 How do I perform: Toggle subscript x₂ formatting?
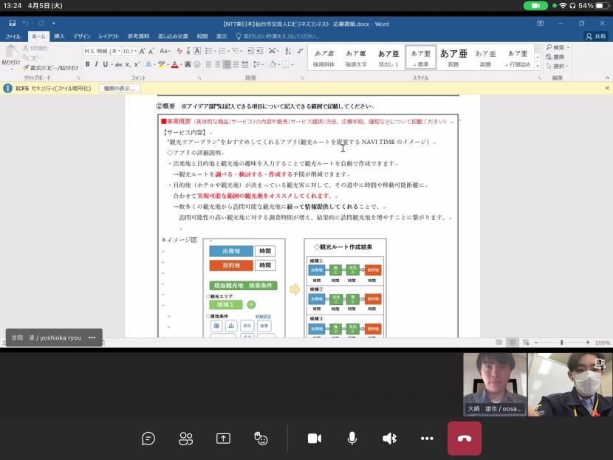pyautogui.click(x=128, y=64)
